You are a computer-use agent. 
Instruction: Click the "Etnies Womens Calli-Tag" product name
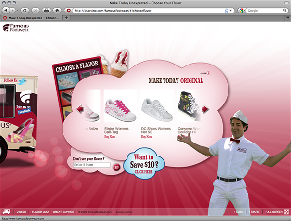[116, 130]
